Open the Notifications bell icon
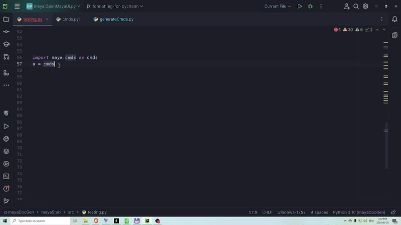The image size is (401, 225). pos(394,19)
